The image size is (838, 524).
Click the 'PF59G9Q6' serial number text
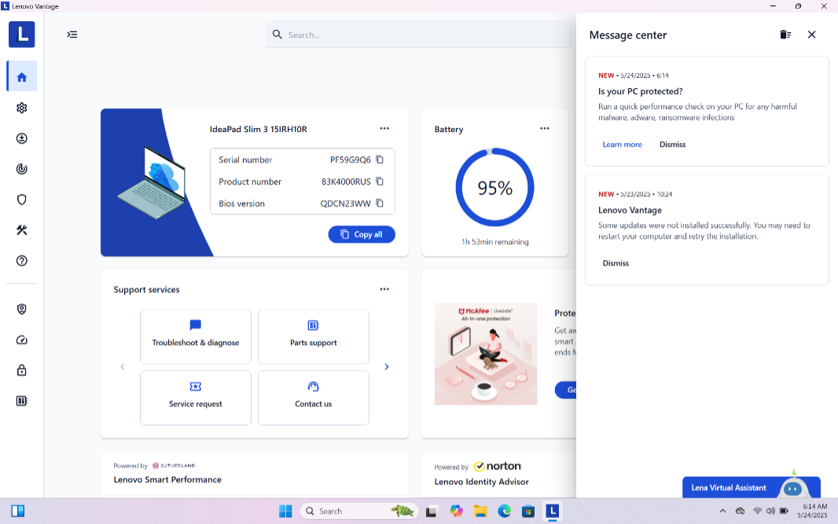point(350,159)
